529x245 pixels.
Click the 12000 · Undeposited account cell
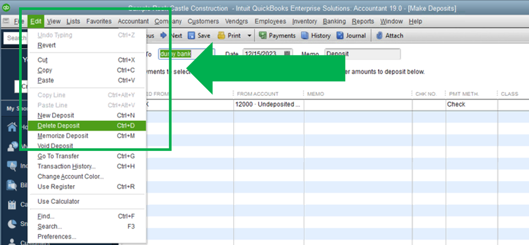pyautogui.click(x=269, y=104)
